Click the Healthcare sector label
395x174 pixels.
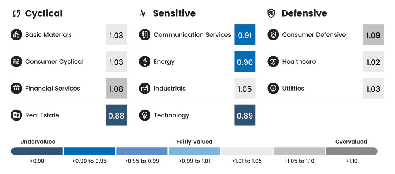point(299,62)
